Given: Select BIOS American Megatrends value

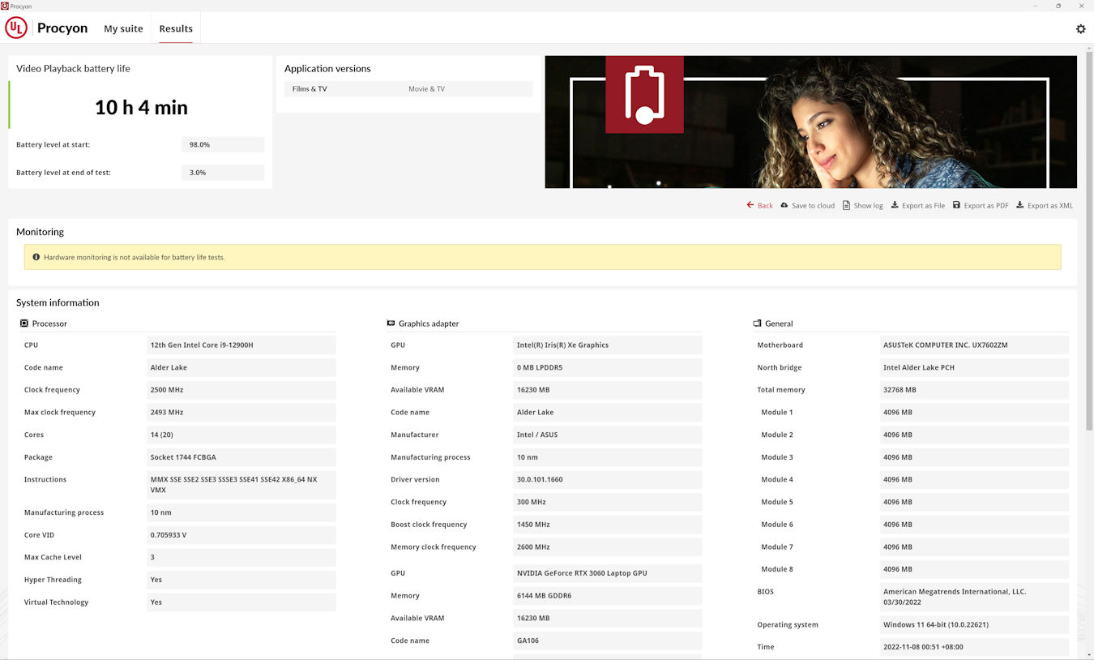Looking at the screenshot, I should [974, 597].
